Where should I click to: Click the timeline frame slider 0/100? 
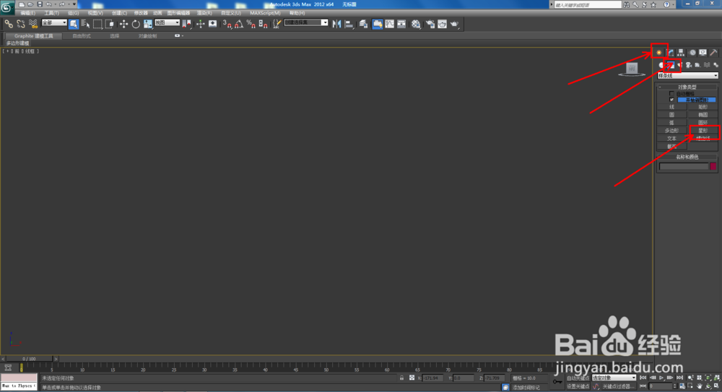click(x=29, y=358)
